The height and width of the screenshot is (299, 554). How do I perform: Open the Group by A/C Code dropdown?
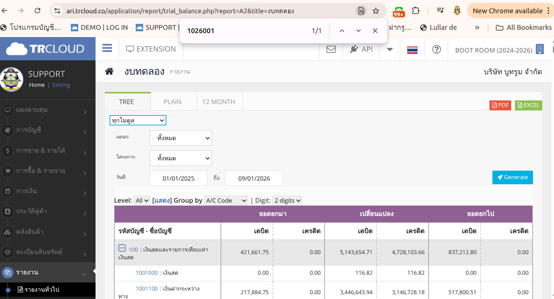coord(226,200)
